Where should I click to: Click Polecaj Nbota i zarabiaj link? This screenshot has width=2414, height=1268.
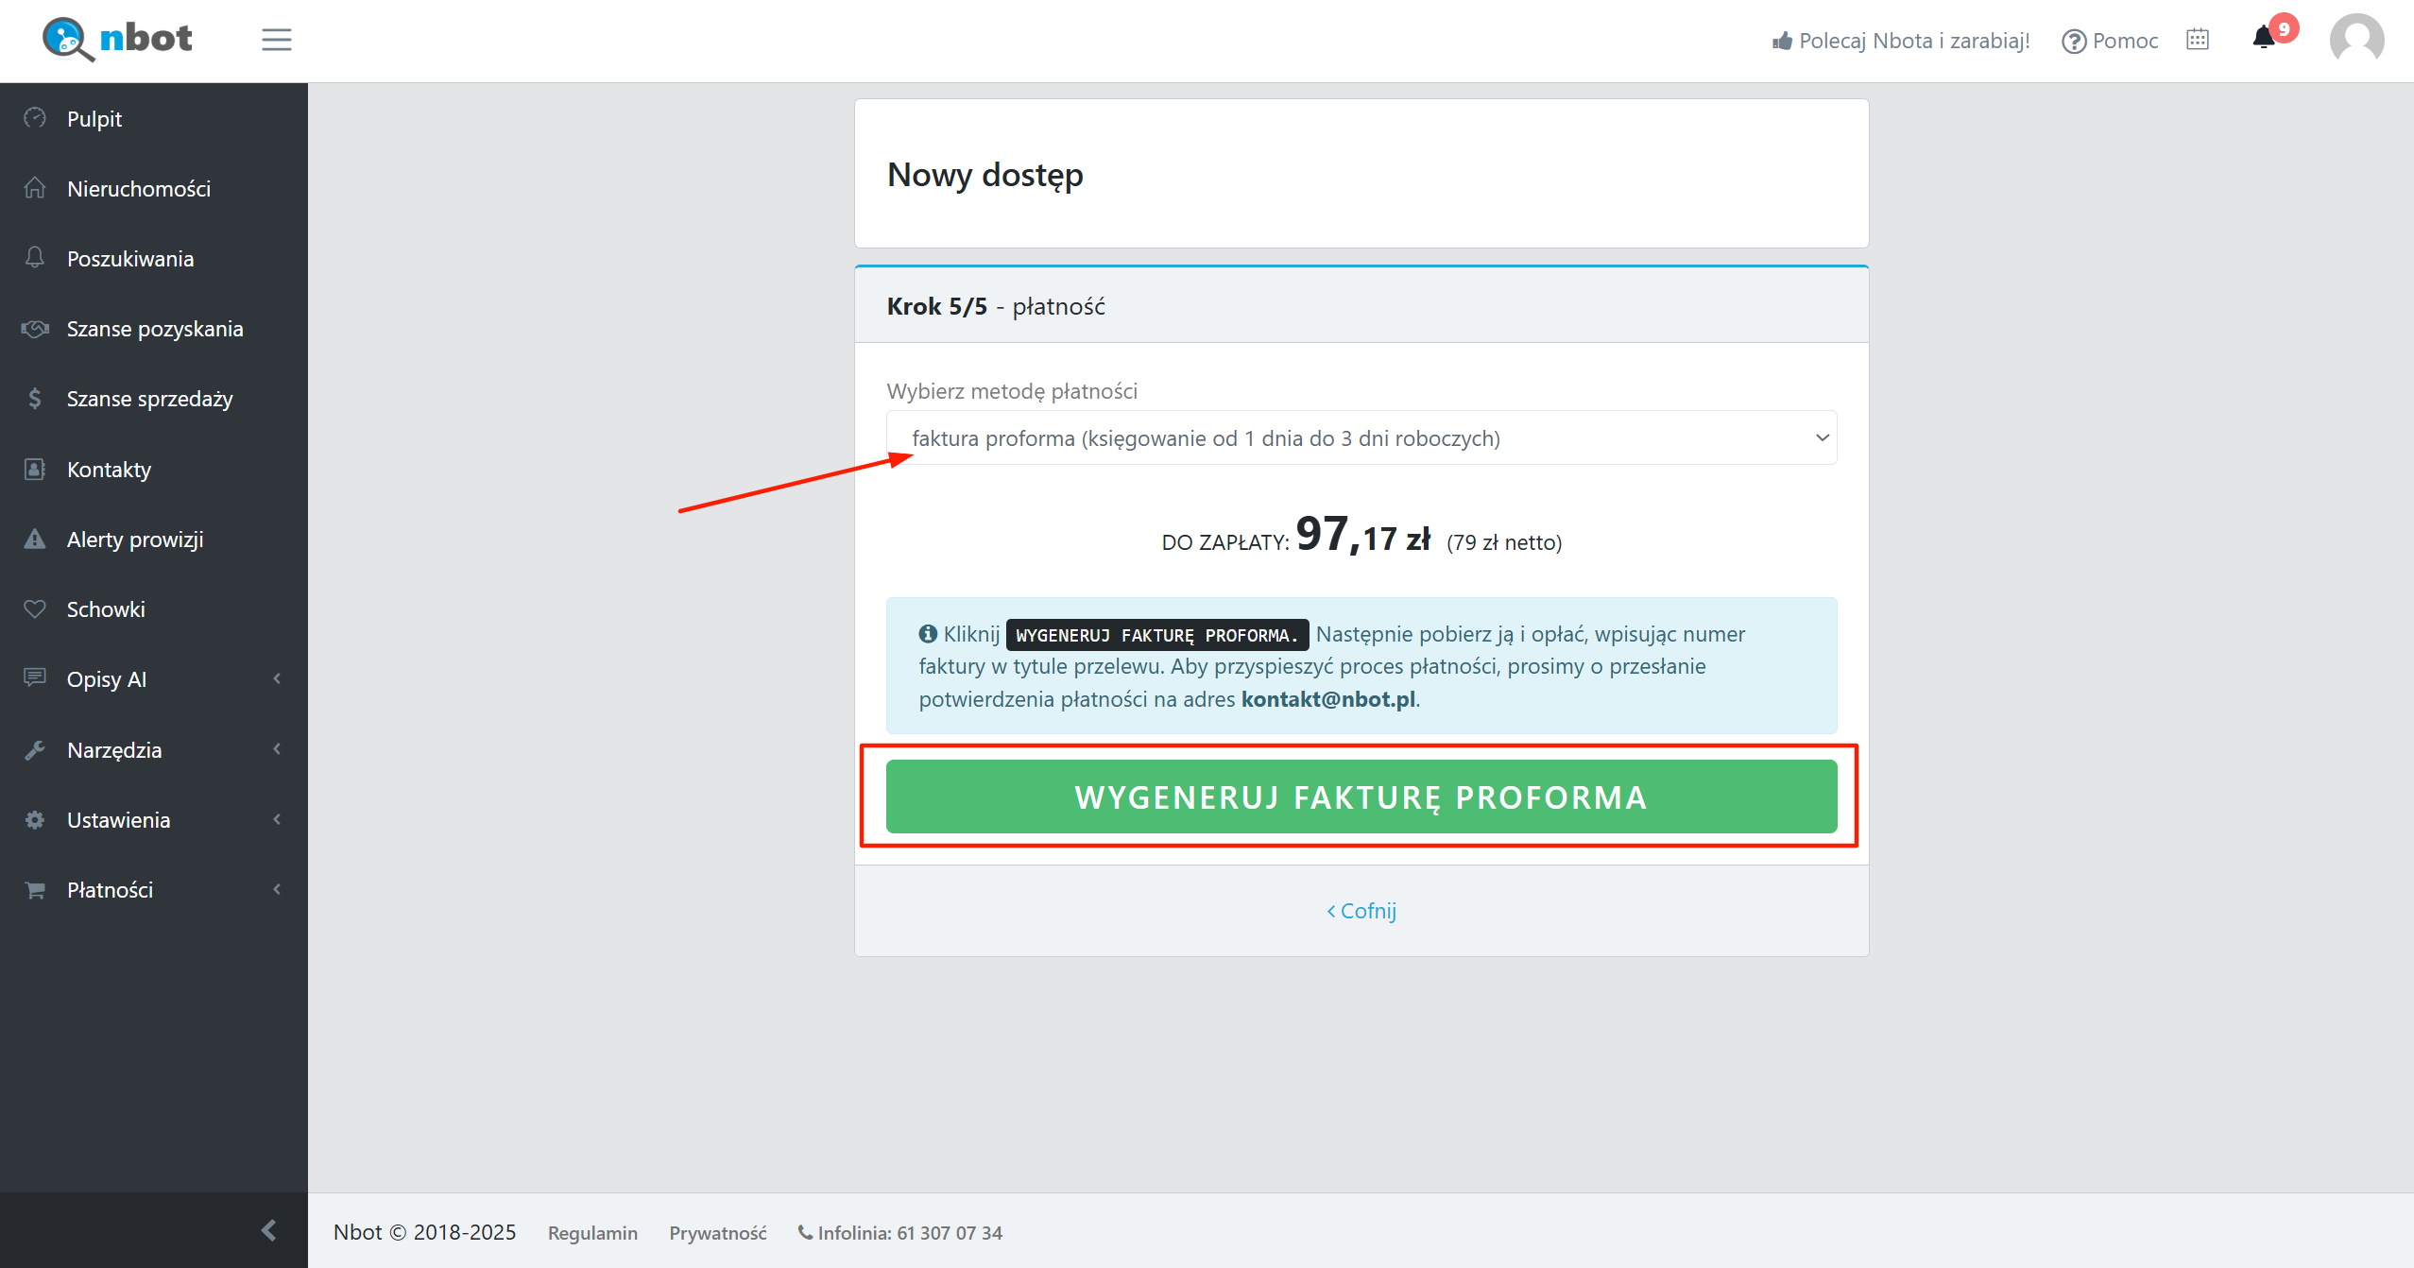pyautogui.click(x=1901, y=42)
